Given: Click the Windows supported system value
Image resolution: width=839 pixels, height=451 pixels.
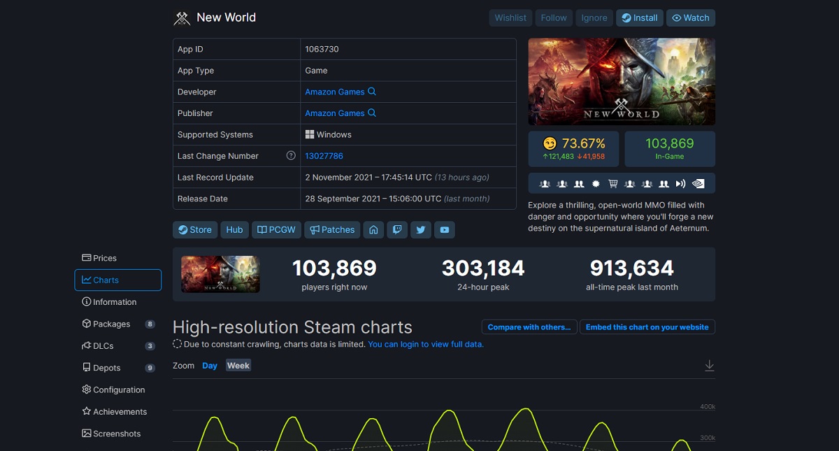Looking at the screenshot, I should pyautogui.click(x=329, y=134).
